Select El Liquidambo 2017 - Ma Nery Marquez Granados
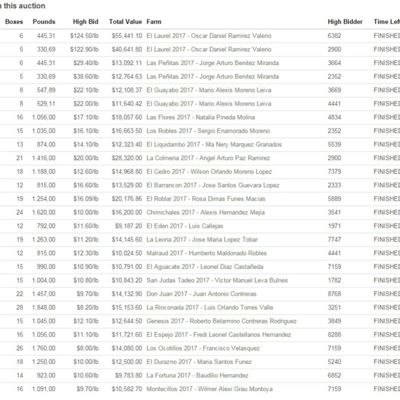The image size is (400, 400). coord(214,144)
